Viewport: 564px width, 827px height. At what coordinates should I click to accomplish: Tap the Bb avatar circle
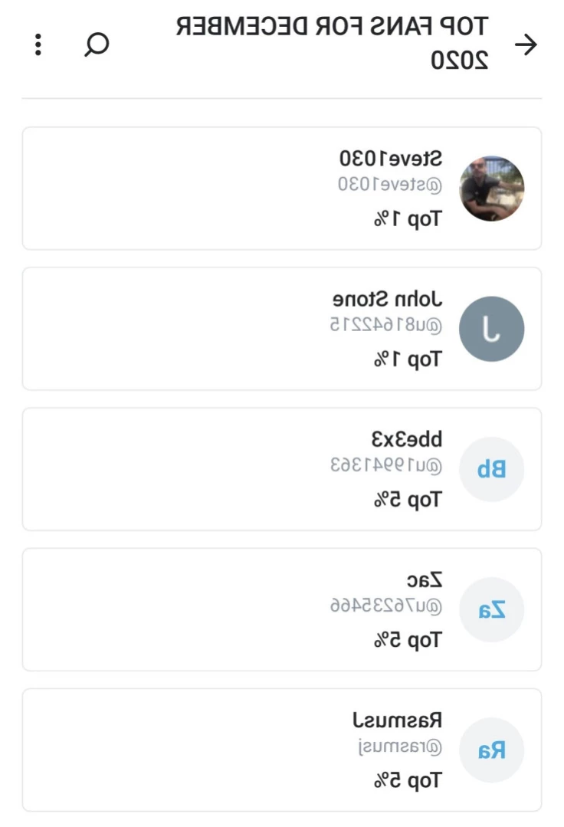click(491, 469)
